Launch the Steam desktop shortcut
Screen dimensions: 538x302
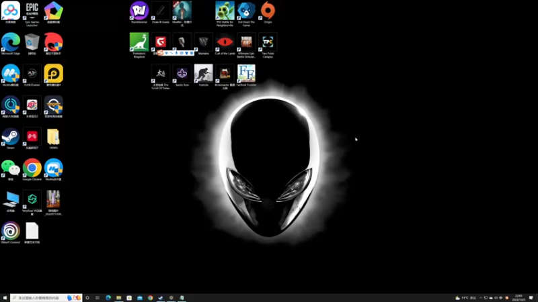point(11,138)
